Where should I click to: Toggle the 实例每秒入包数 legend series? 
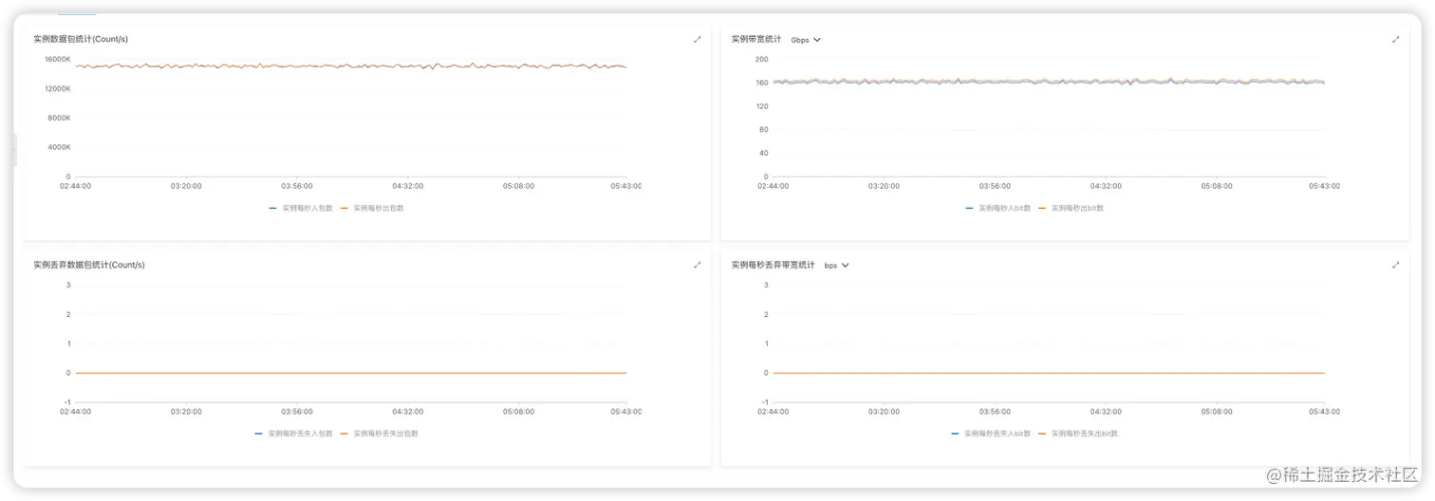pyautogui.click(x=301, y=208)
